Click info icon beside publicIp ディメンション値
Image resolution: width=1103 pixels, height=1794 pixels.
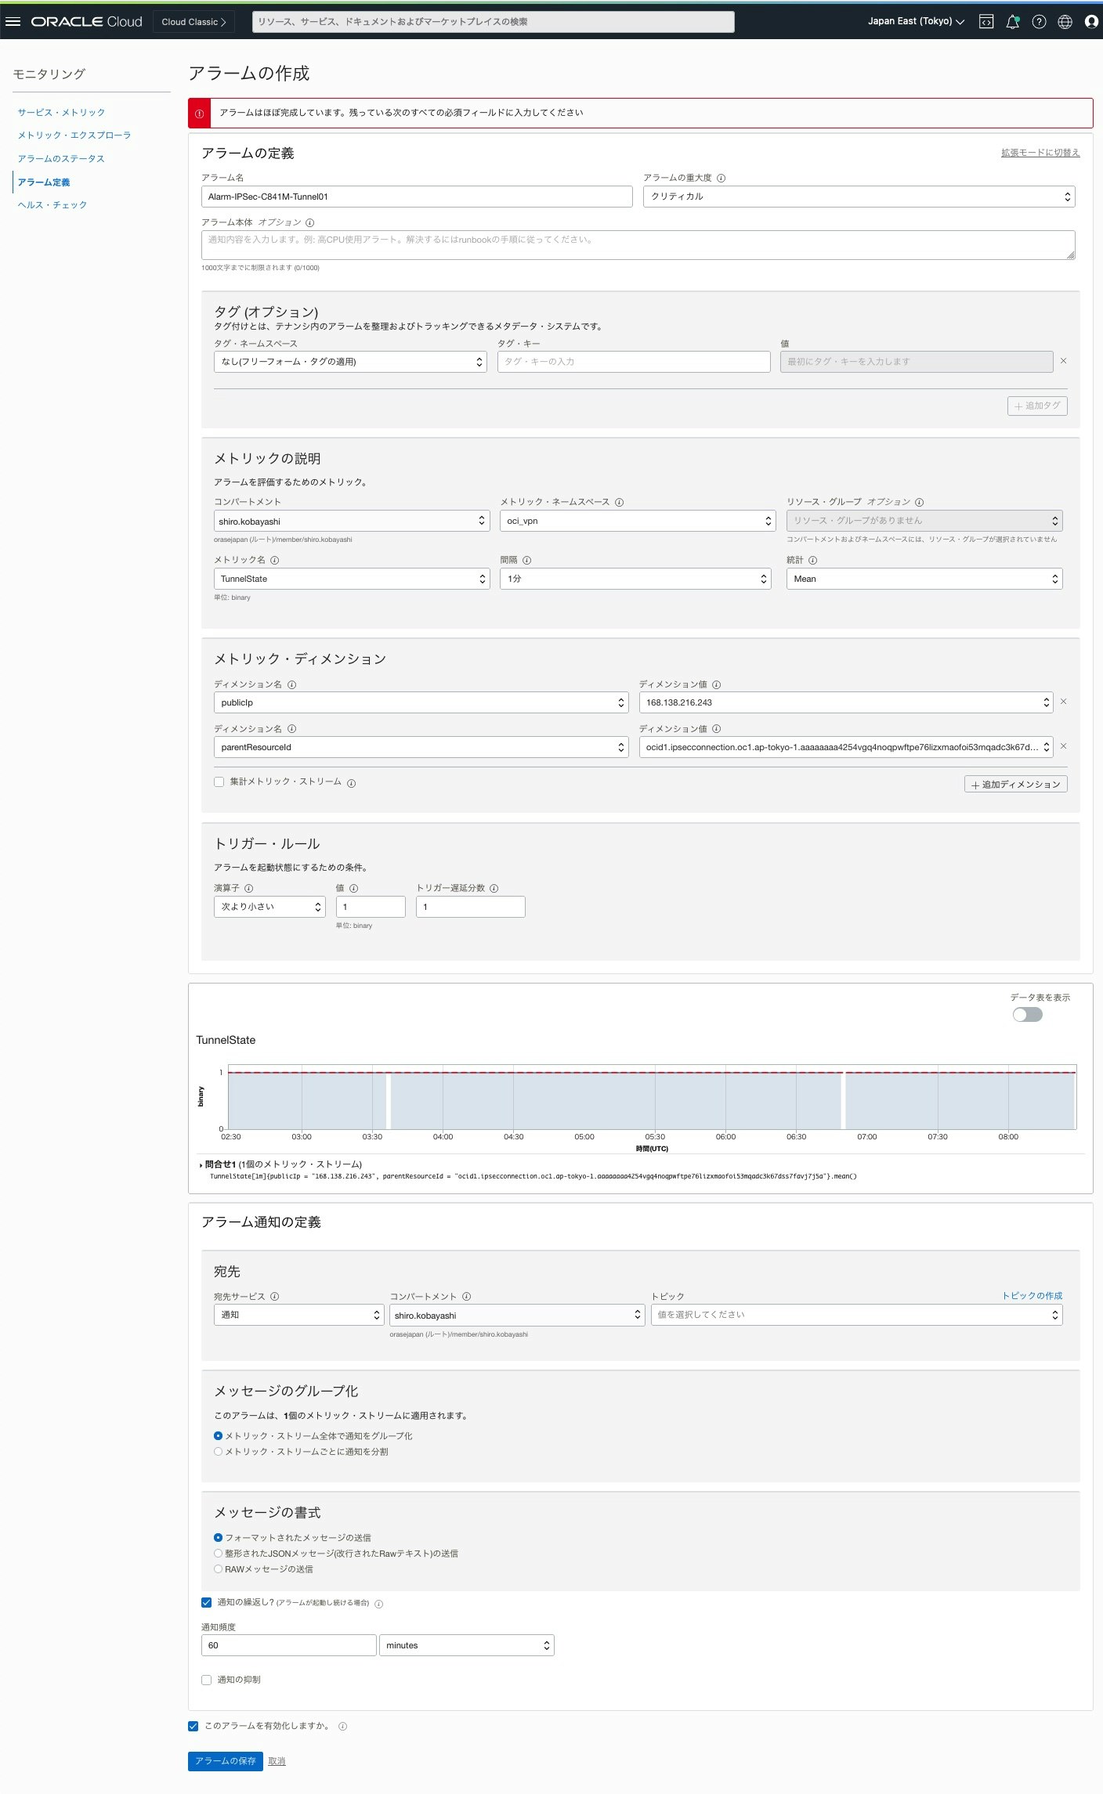716,685
